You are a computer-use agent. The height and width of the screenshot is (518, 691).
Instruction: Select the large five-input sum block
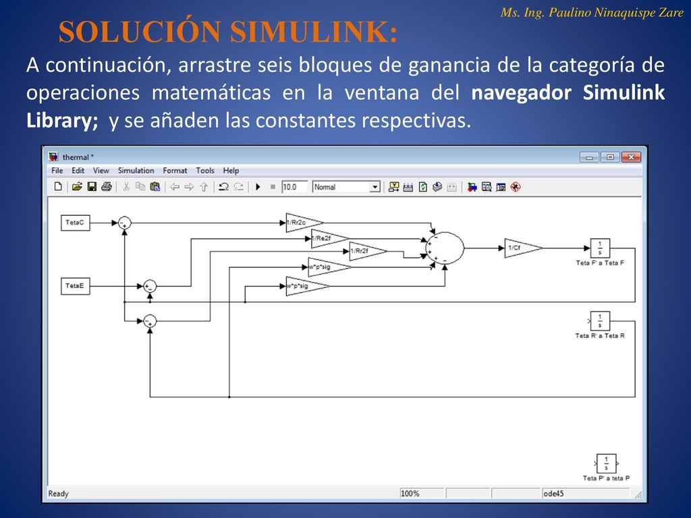445,248
